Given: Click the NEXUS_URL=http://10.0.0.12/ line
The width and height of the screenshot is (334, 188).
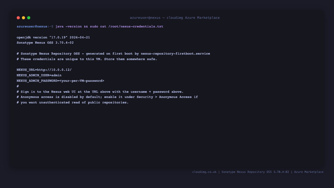Looking at the screenshot, I should pyautogui.click(x=44, y=70).
